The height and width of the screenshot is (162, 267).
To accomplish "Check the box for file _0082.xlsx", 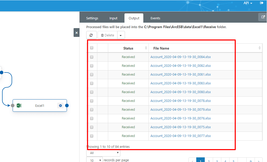I will click(x=92, y=66).
